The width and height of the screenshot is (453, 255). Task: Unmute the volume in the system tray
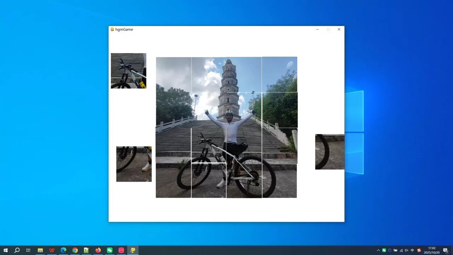tap(407, 250)
